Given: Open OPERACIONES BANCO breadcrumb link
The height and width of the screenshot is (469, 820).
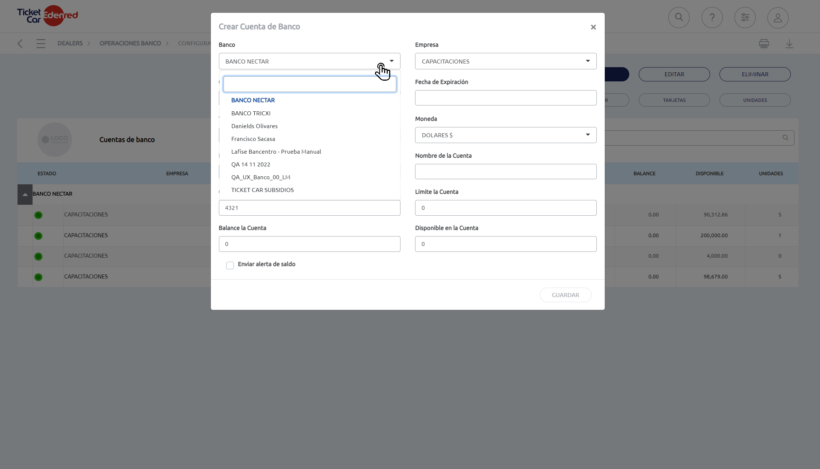Looking at the screenshot, I should (130, 43).
